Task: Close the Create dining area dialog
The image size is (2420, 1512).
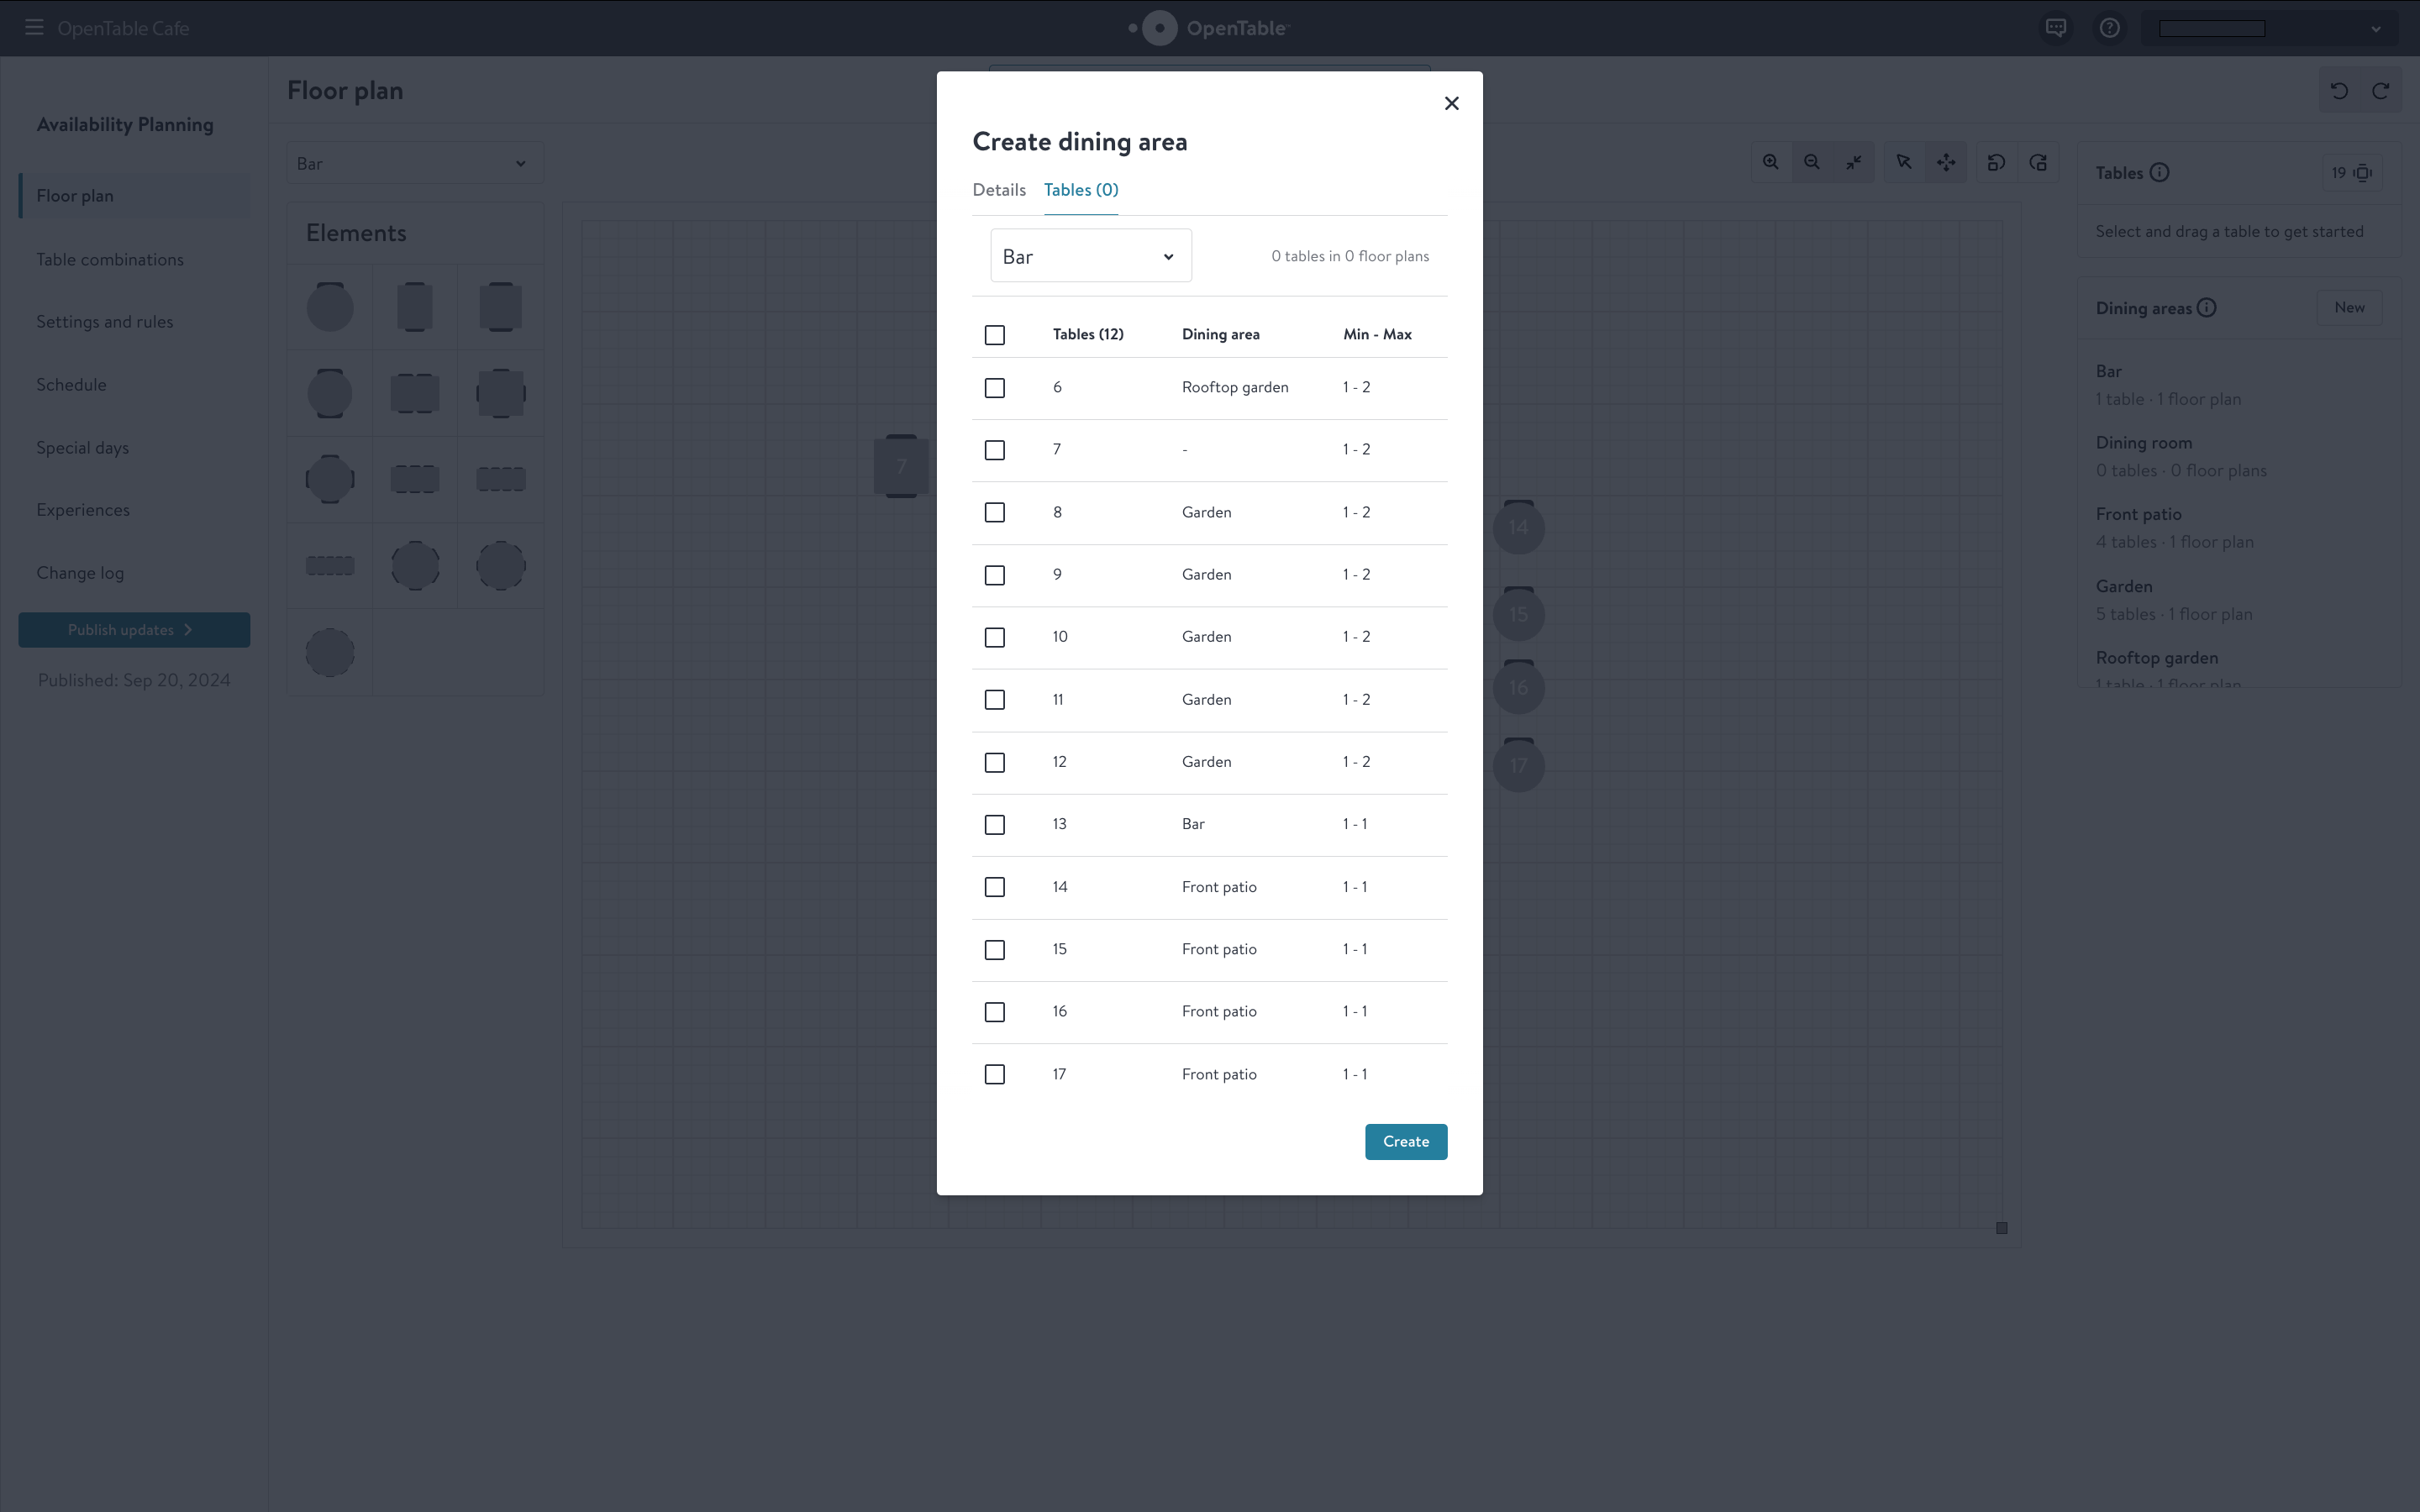Action: click(x=1451, y=103)
